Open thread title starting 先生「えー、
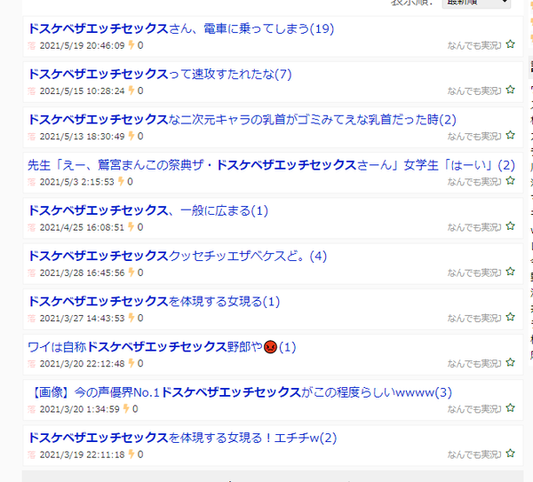This screenshot has width=533, height=482. [271, 165]
